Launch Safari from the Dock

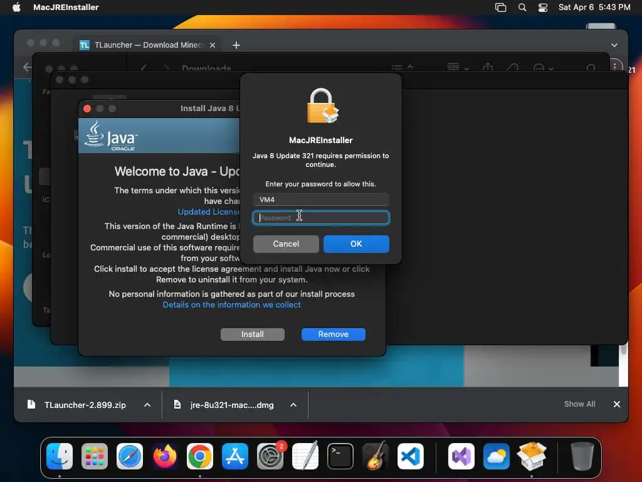(130, 456)
